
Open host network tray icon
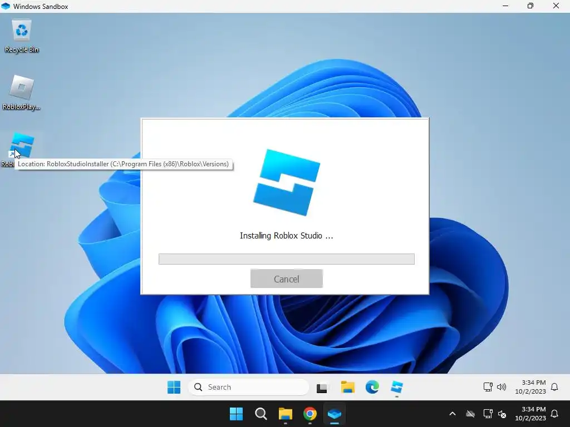(x=488, y=414)
